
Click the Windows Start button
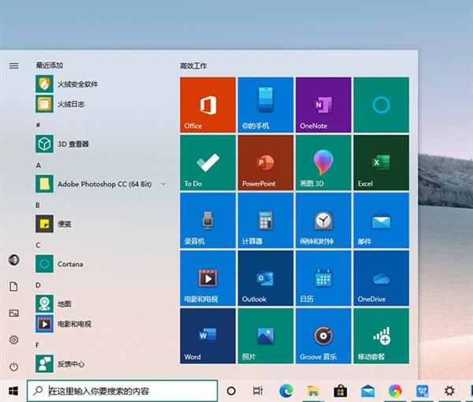[x=13, y=390]
